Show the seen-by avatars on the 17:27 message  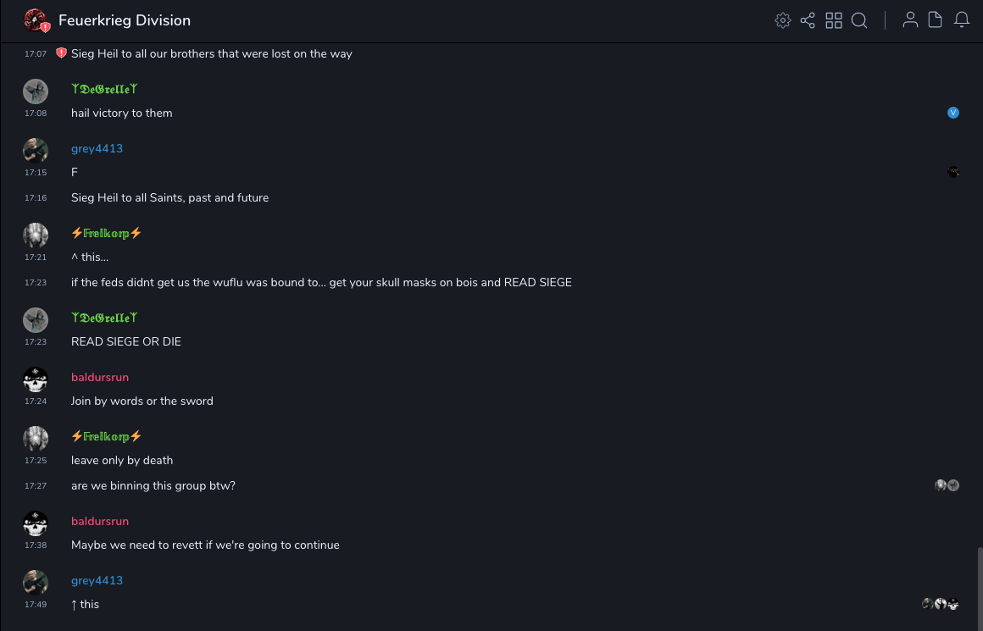947,485
